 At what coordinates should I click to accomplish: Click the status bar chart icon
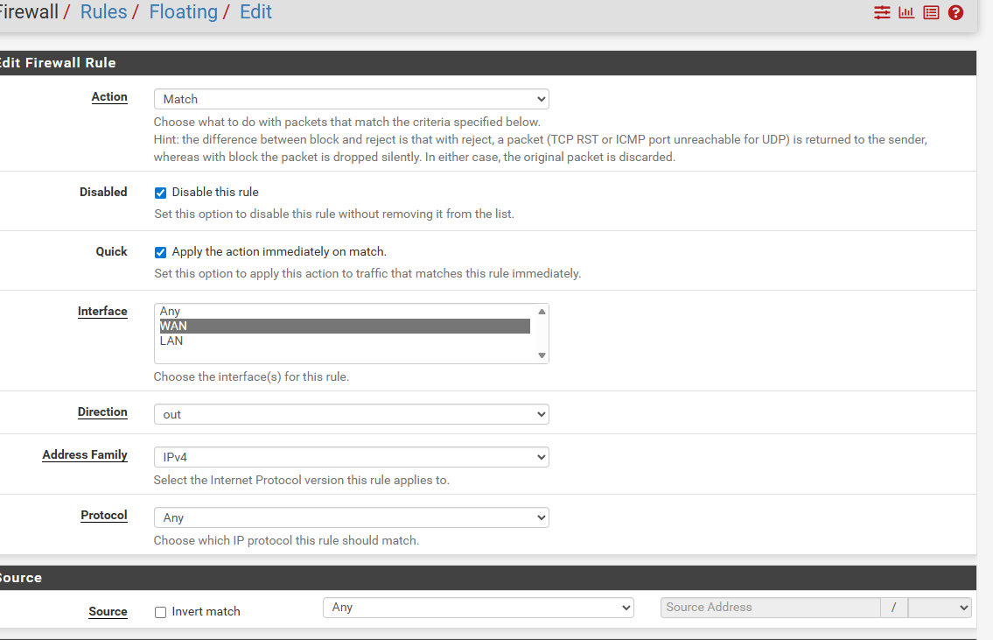pyautogui.click(x=906, y=13)
